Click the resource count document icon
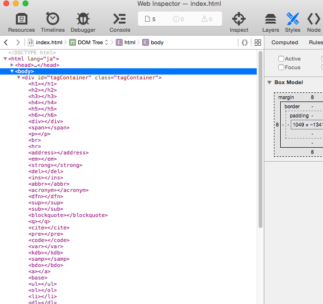Screen dimensions: 323x304 (148, 19)
